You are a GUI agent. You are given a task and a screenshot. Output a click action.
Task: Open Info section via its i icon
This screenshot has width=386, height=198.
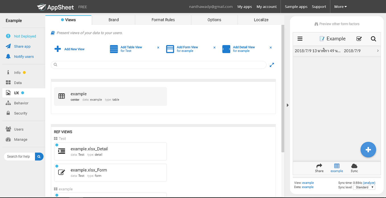coord(8,72)
